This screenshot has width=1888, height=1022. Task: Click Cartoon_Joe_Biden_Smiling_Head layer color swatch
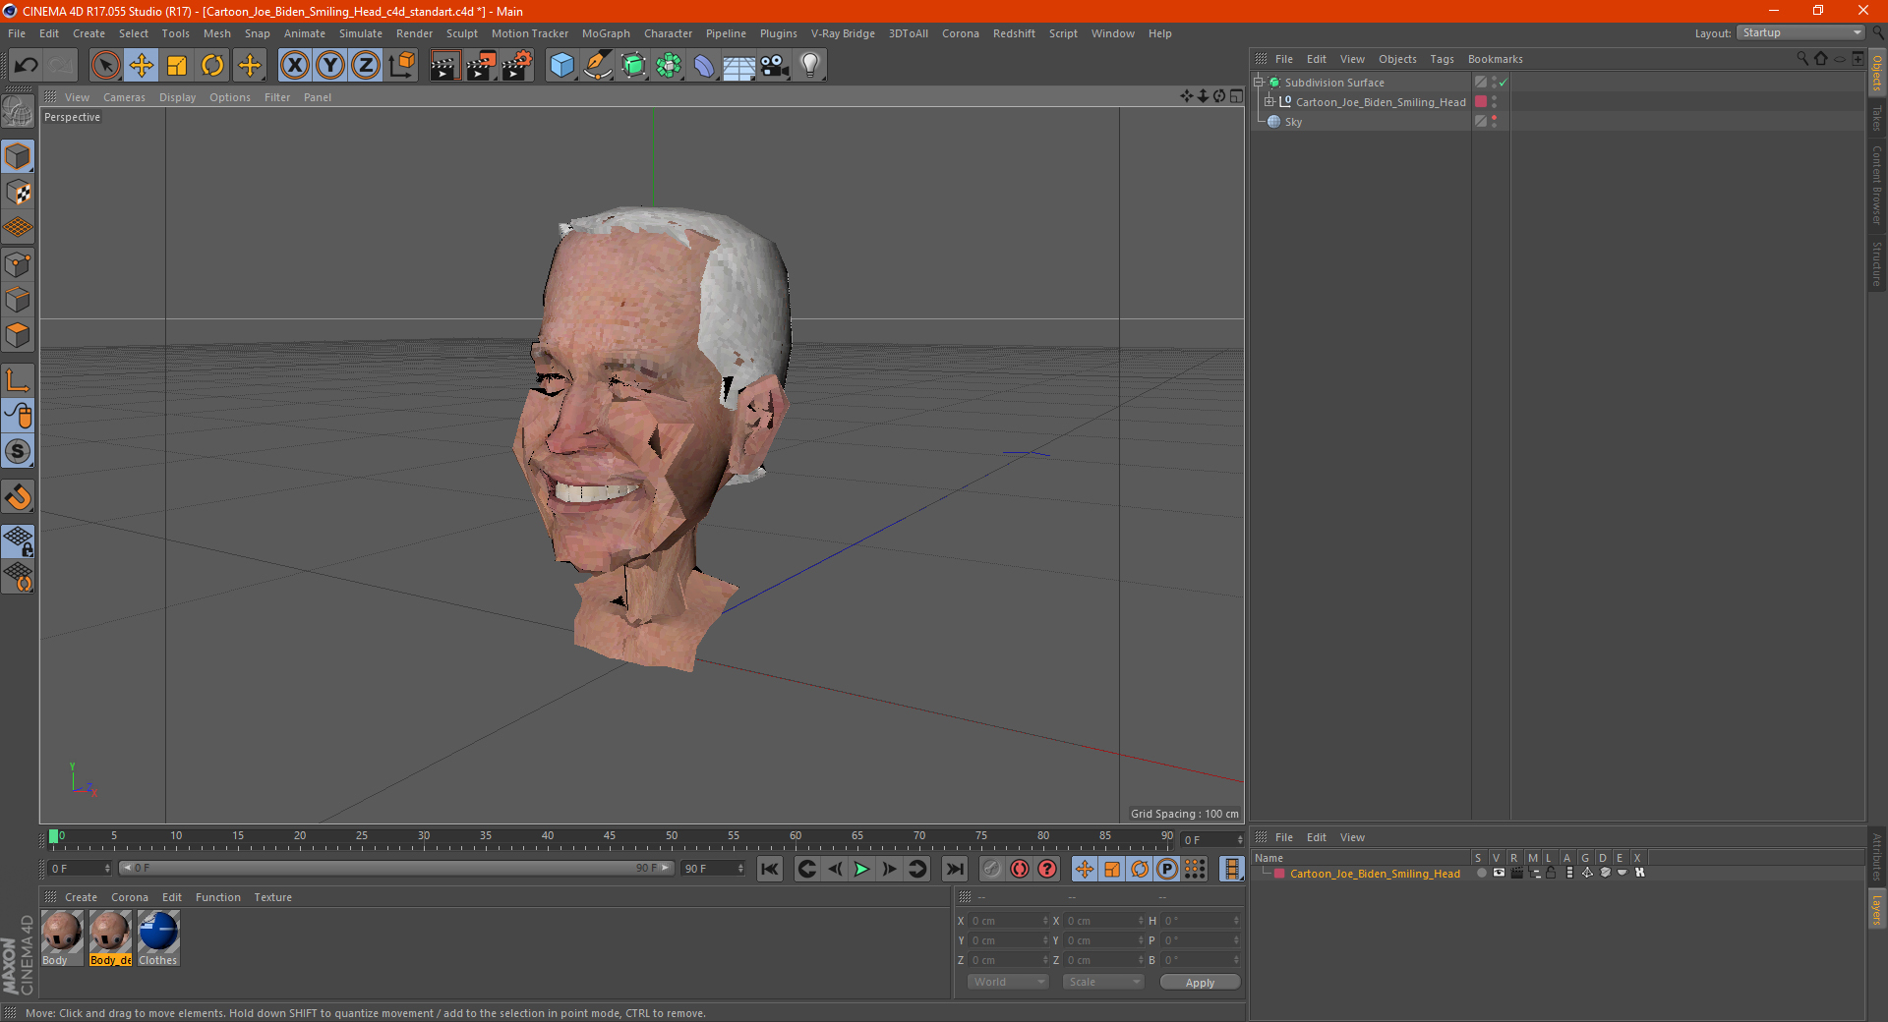(1481, 101)
